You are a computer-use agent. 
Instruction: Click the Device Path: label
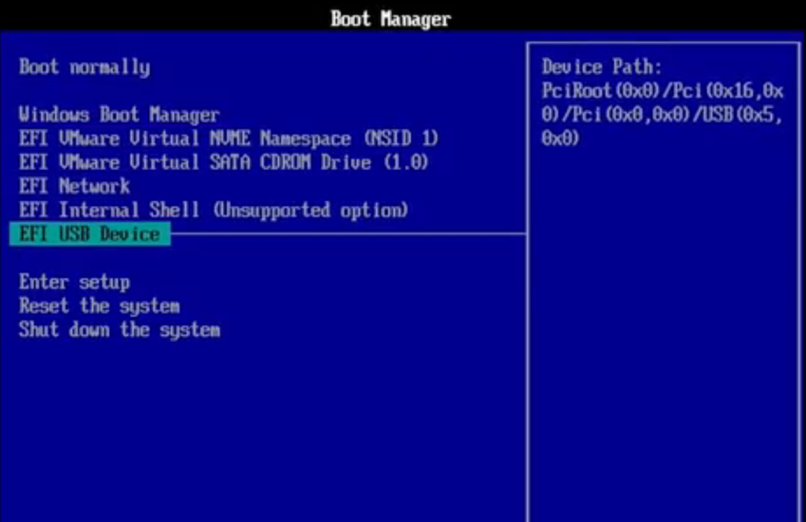(602, 66)
